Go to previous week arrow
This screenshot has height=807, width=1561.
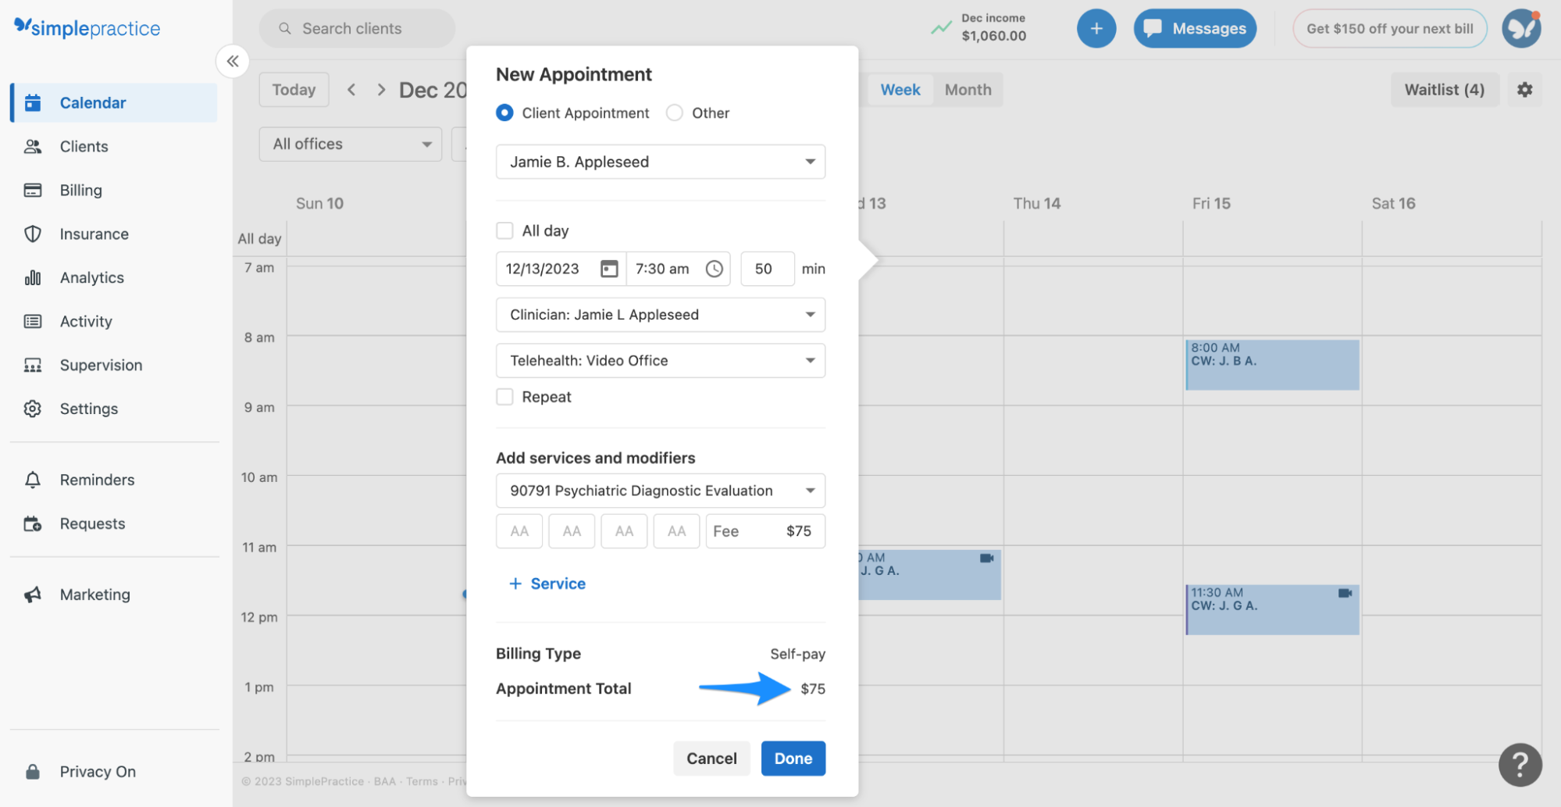point(351,90)
